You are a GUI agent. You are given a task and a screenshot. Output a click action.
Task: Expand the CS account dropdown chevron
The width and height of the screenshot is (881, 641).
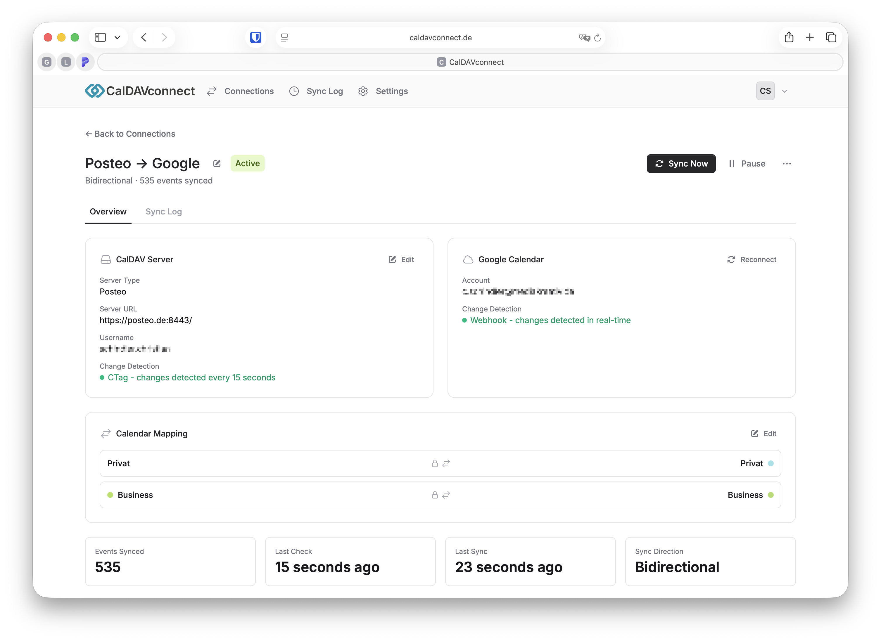pos(784,91)
